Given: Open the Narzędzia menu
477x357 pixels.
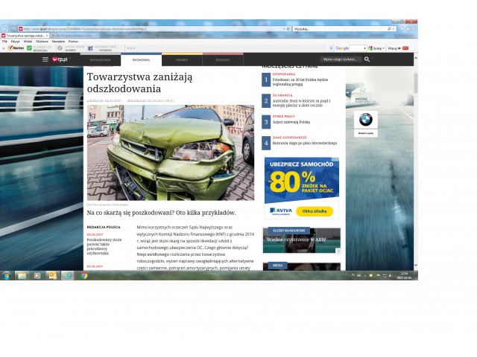Looking at the screenshot, I should 58,41.
